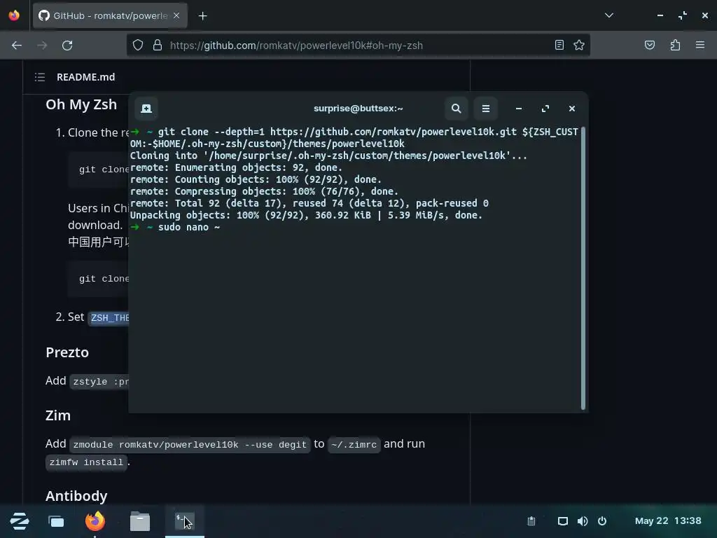The height and width of the screenshot is (538, 717).
Task: Open volume control in tray
Action: [x=583, y=521]
